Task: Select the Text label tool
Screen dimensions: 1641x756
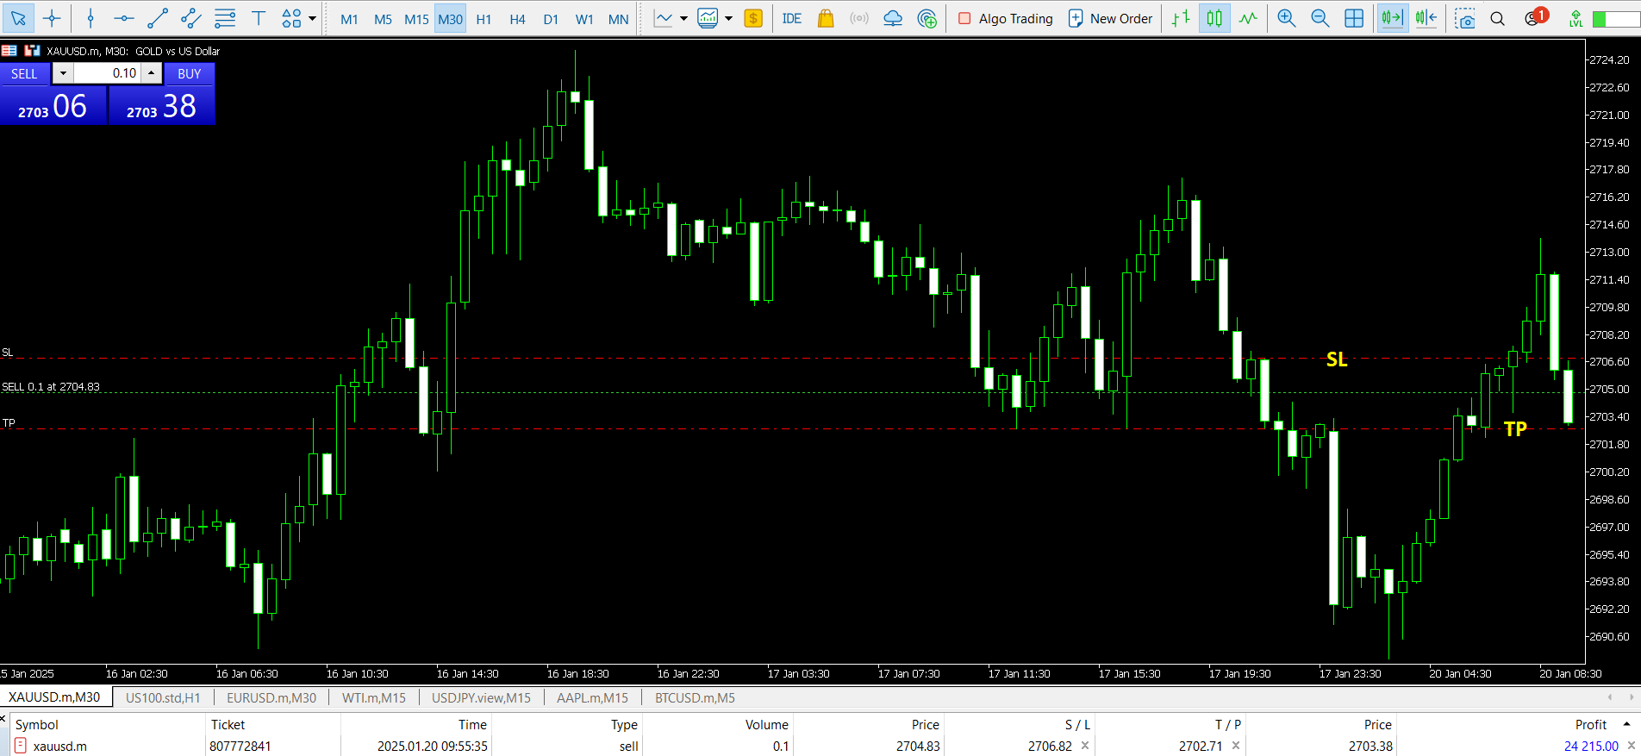Action: pos(258,18)
